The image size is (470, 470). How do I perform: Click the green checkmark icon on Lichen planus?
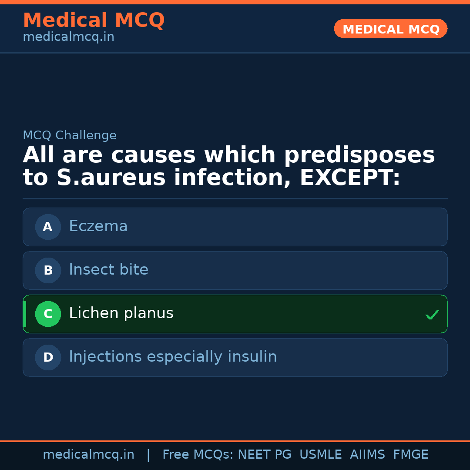coord(432,315)
